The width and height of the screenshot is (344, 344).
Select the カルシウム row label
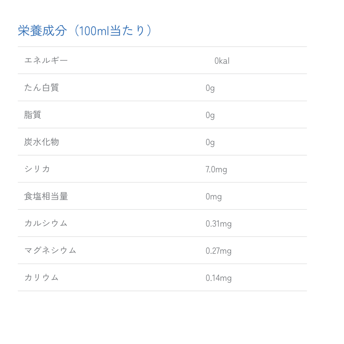pyautogui.click(x=46, y=223)
